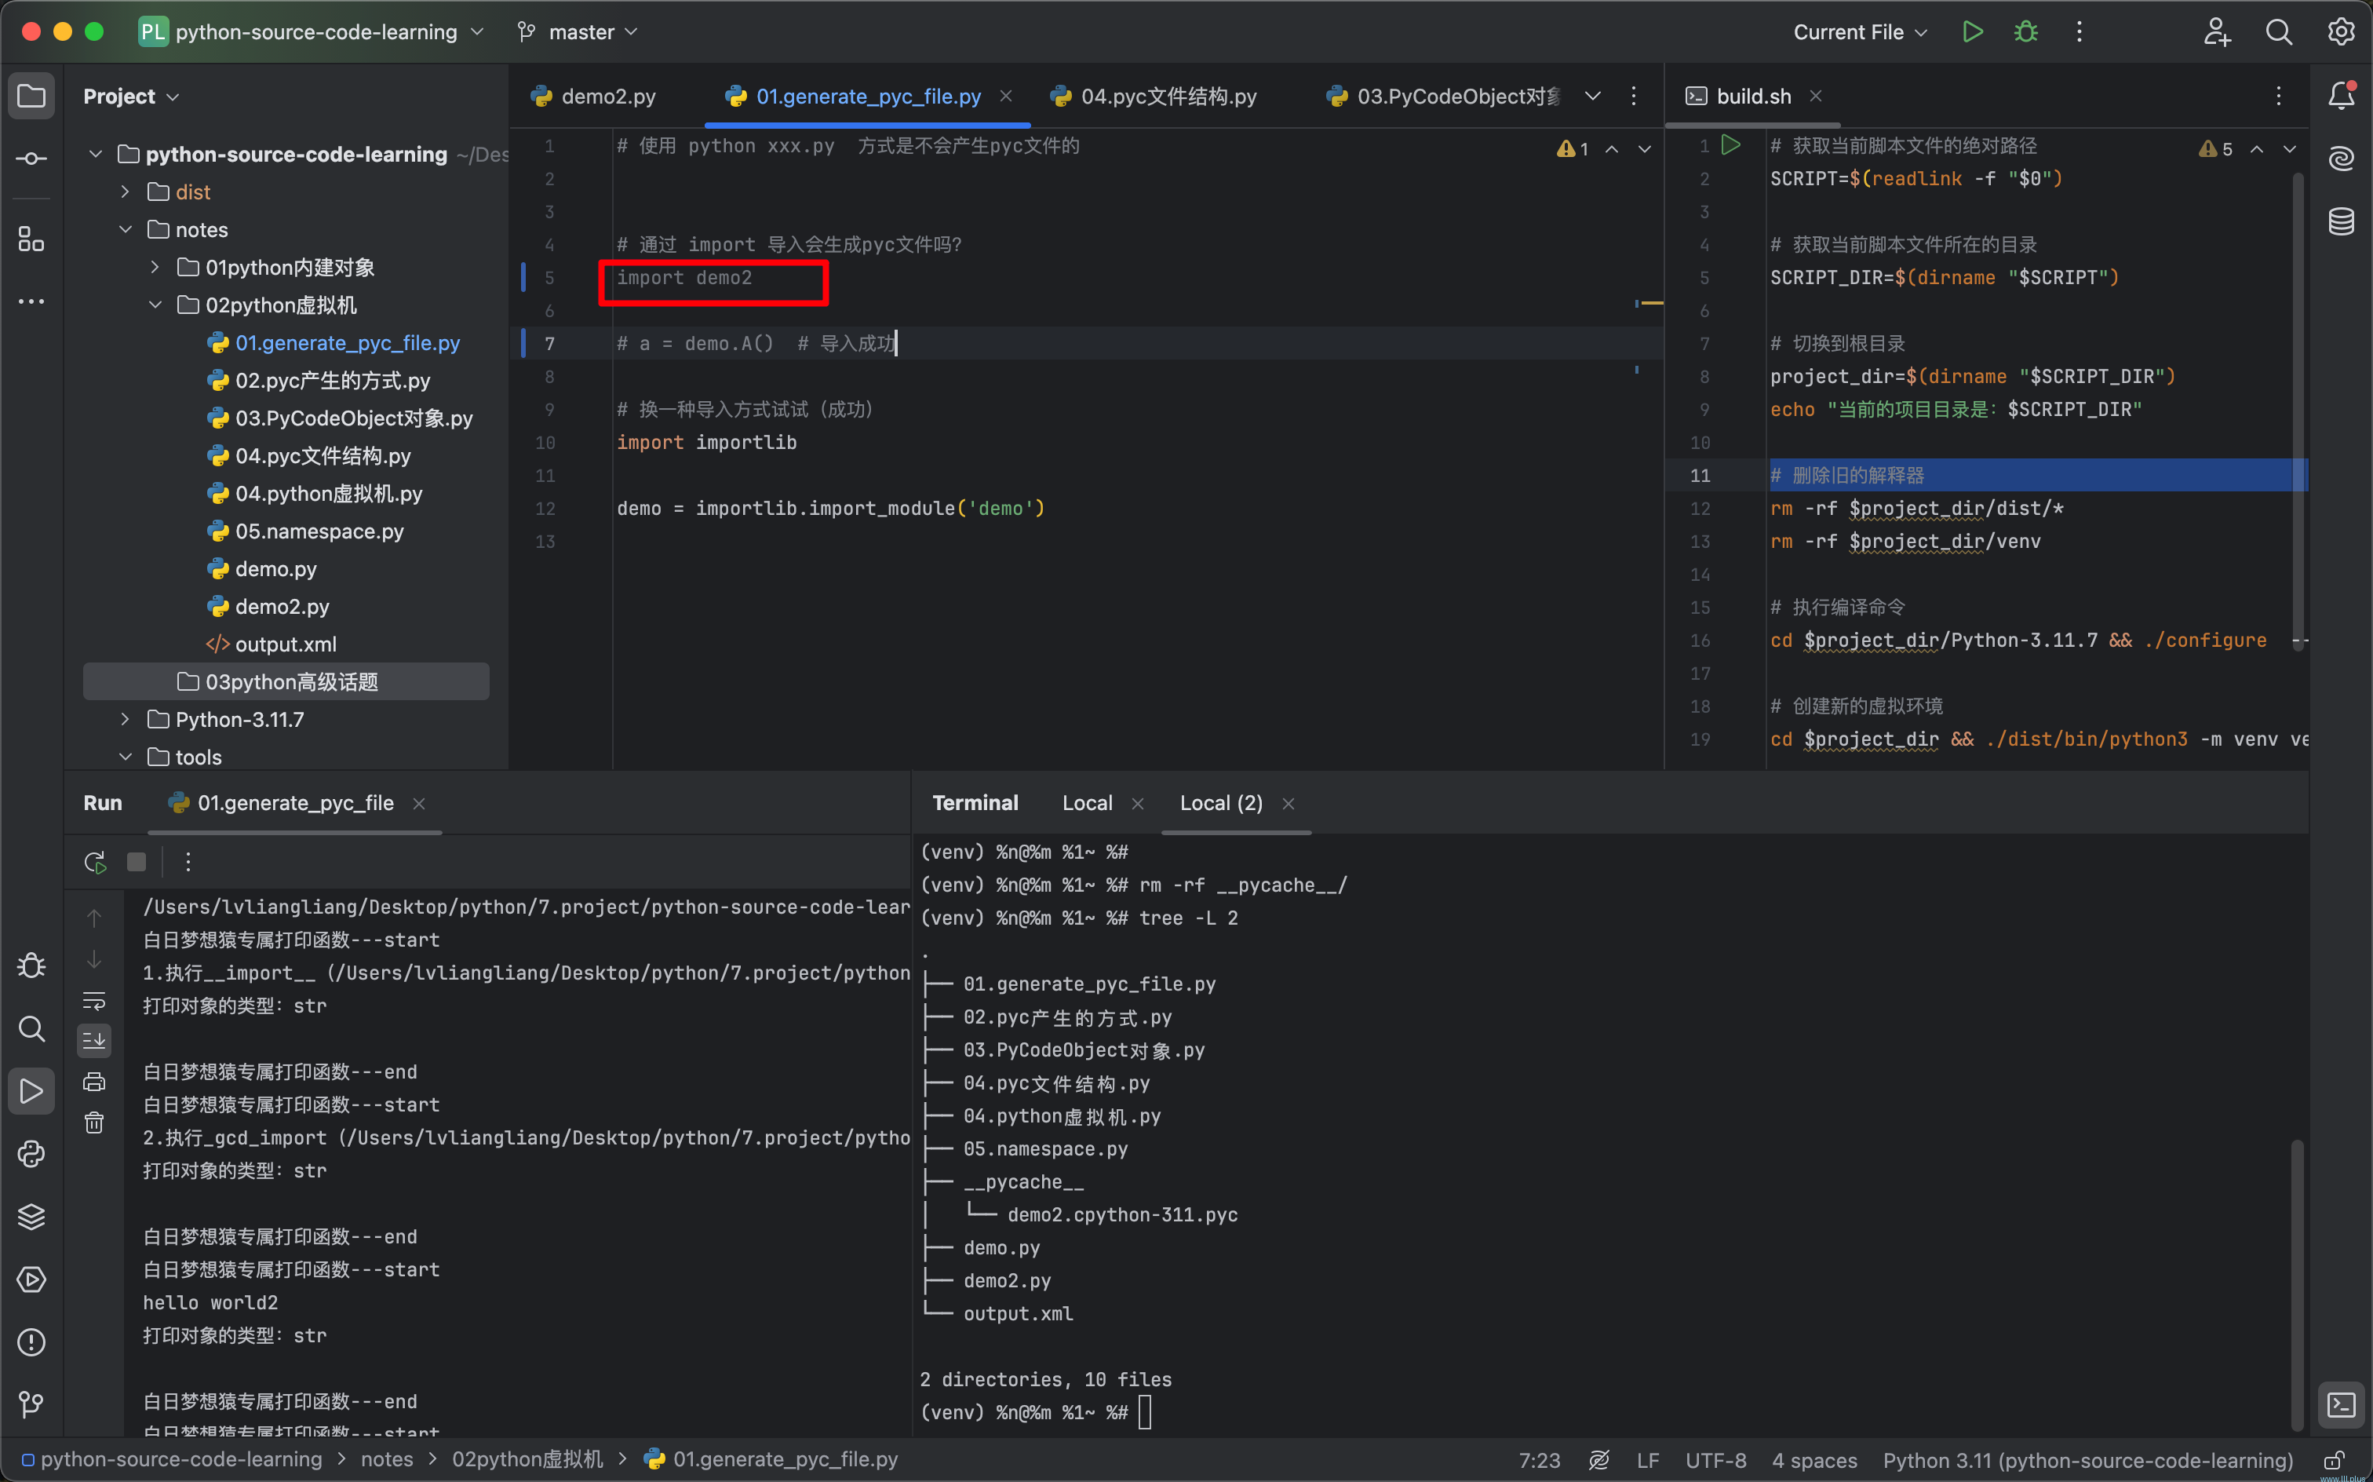Viewport: 2373px width, 1482px height.
Task: Collapse the 02python虚拟机 folder
Action: tap(155, 305)
